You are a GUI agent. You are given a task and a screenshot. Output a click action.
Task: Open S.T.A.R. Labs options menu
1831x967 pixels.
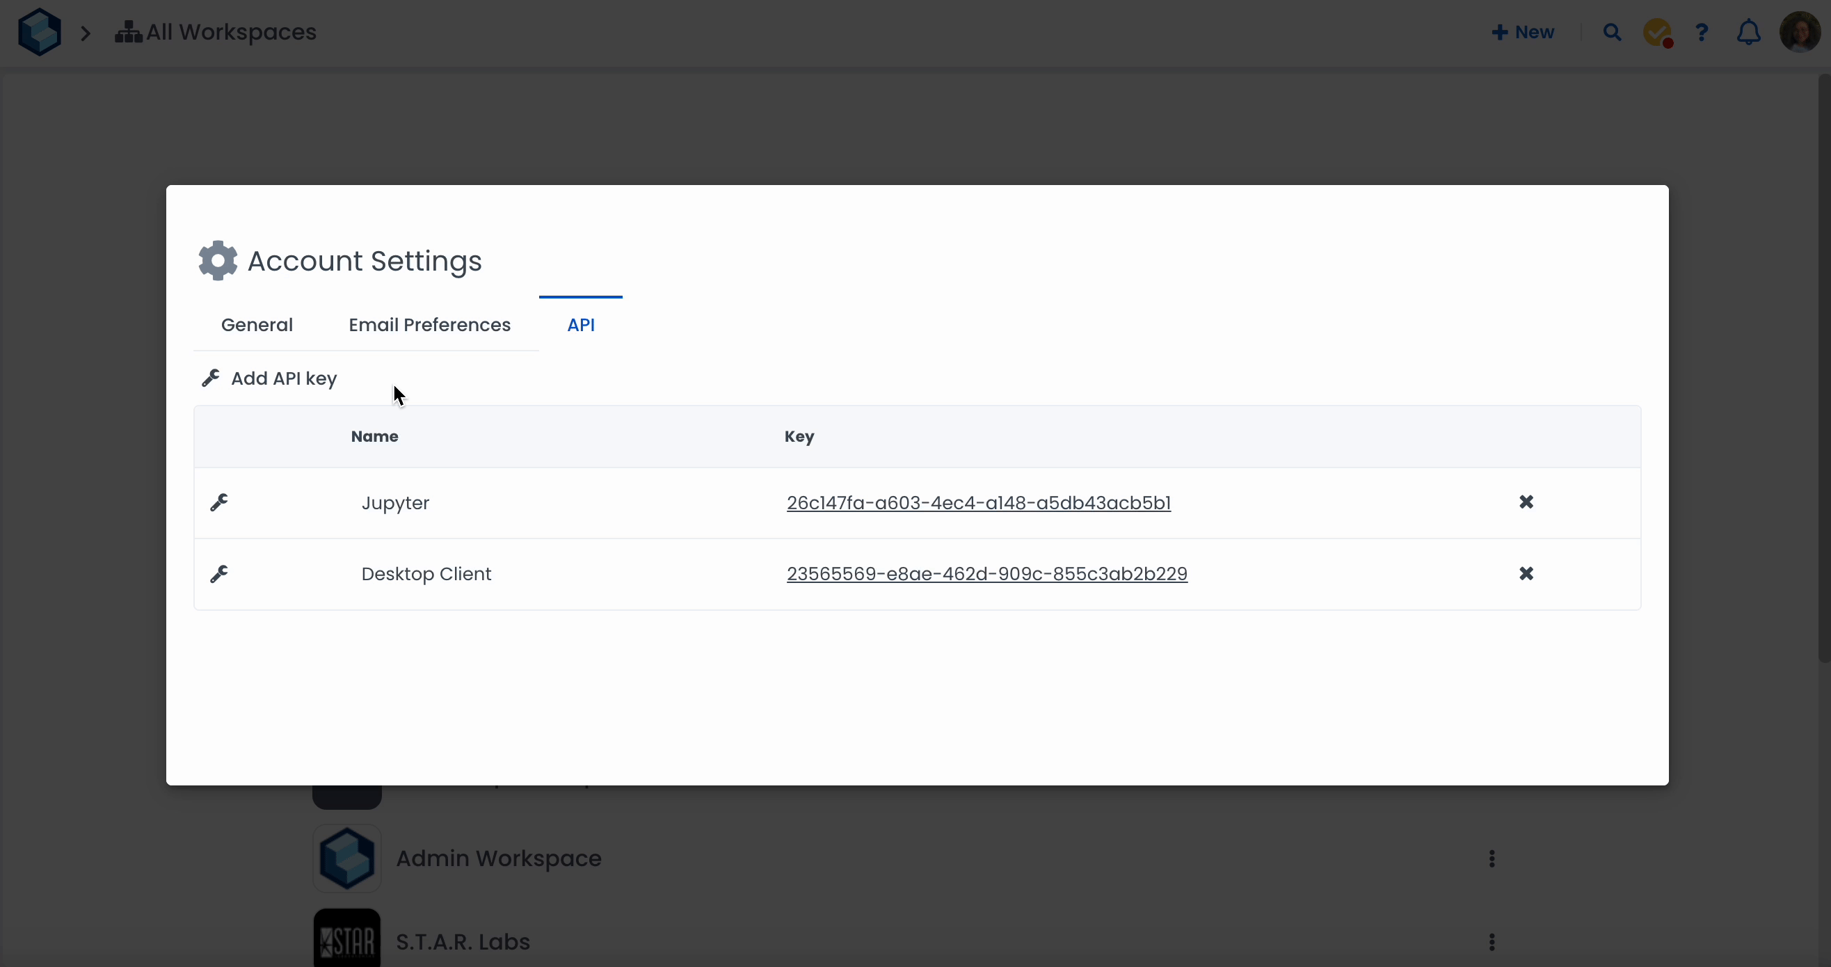click(1492, 942)
